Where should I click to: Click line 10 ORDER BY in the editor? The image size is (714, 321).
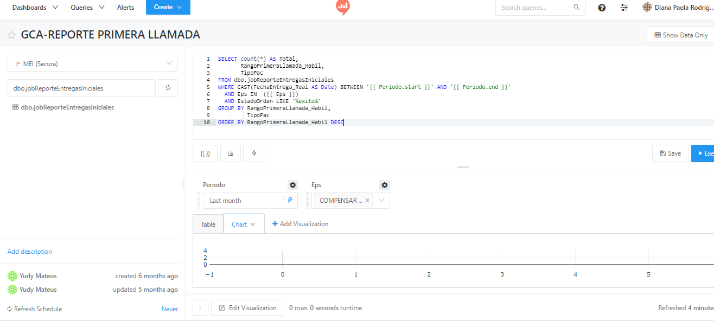pyautogui.click(x=281, y=123)
